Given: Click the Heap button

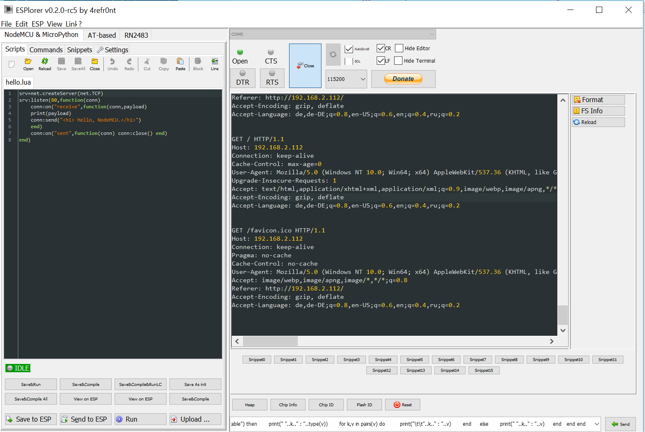Looking at the screenshot, I should point(250,405).
